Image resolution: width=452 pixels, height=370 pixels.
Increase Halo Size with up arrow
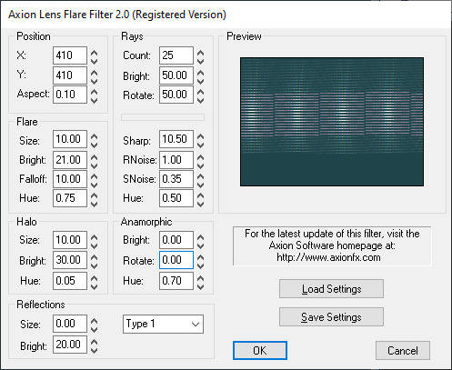(x=95, y=237)
